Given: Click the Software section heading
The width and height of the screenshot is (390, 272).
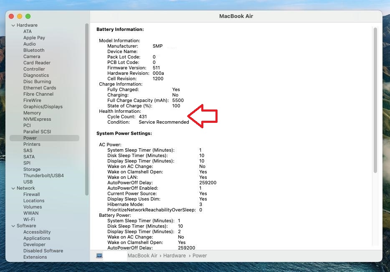Looking at the screenshot, I should tap(26, 226).
